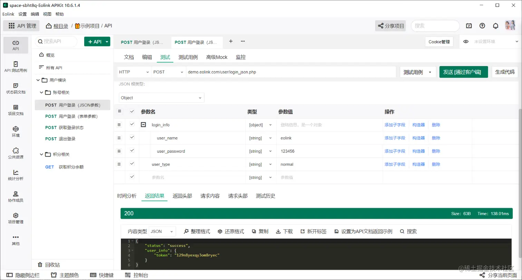Open tab more options ellipsis
Image resolution: width=522 pixels, height=280 pixels.
click(x=243, y=41)
